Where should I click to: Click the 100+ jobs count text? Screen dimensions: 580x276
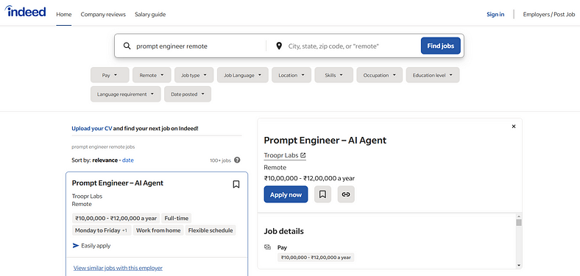pos(221,160)
